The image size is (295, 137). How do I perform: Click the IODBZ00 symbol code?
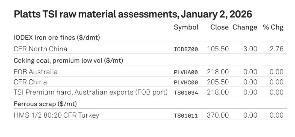(x=186, y=49)
